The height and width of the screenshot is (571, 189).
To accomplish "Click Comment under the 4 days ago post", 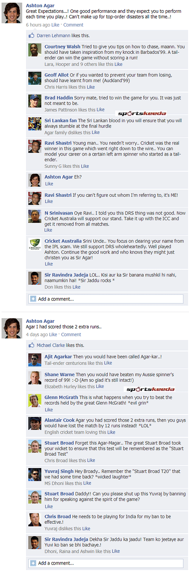I will pos(71,335).
